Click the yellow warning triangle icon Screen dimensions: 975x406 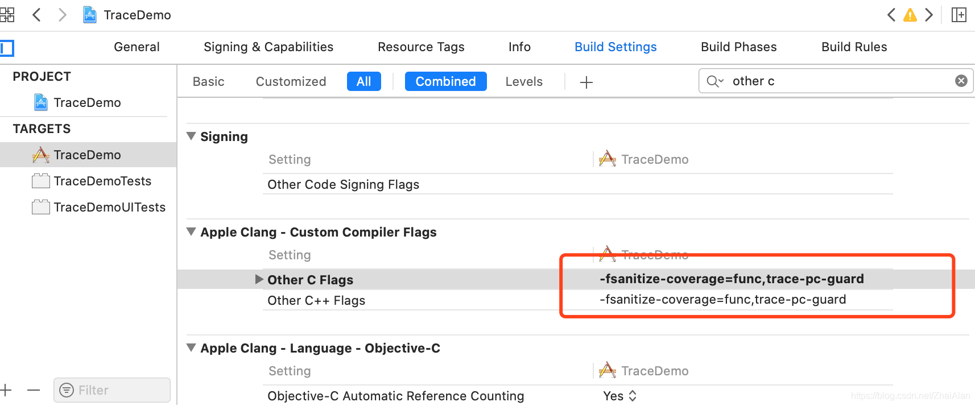click(x=910, y=15)
